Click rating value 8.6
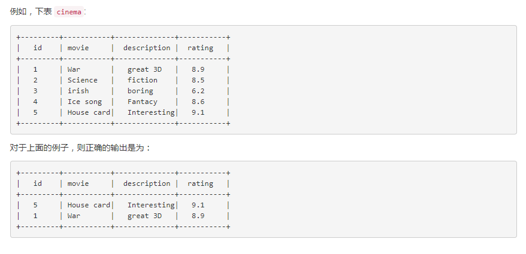This screenshot has height=254, width=526. point(198,102)
